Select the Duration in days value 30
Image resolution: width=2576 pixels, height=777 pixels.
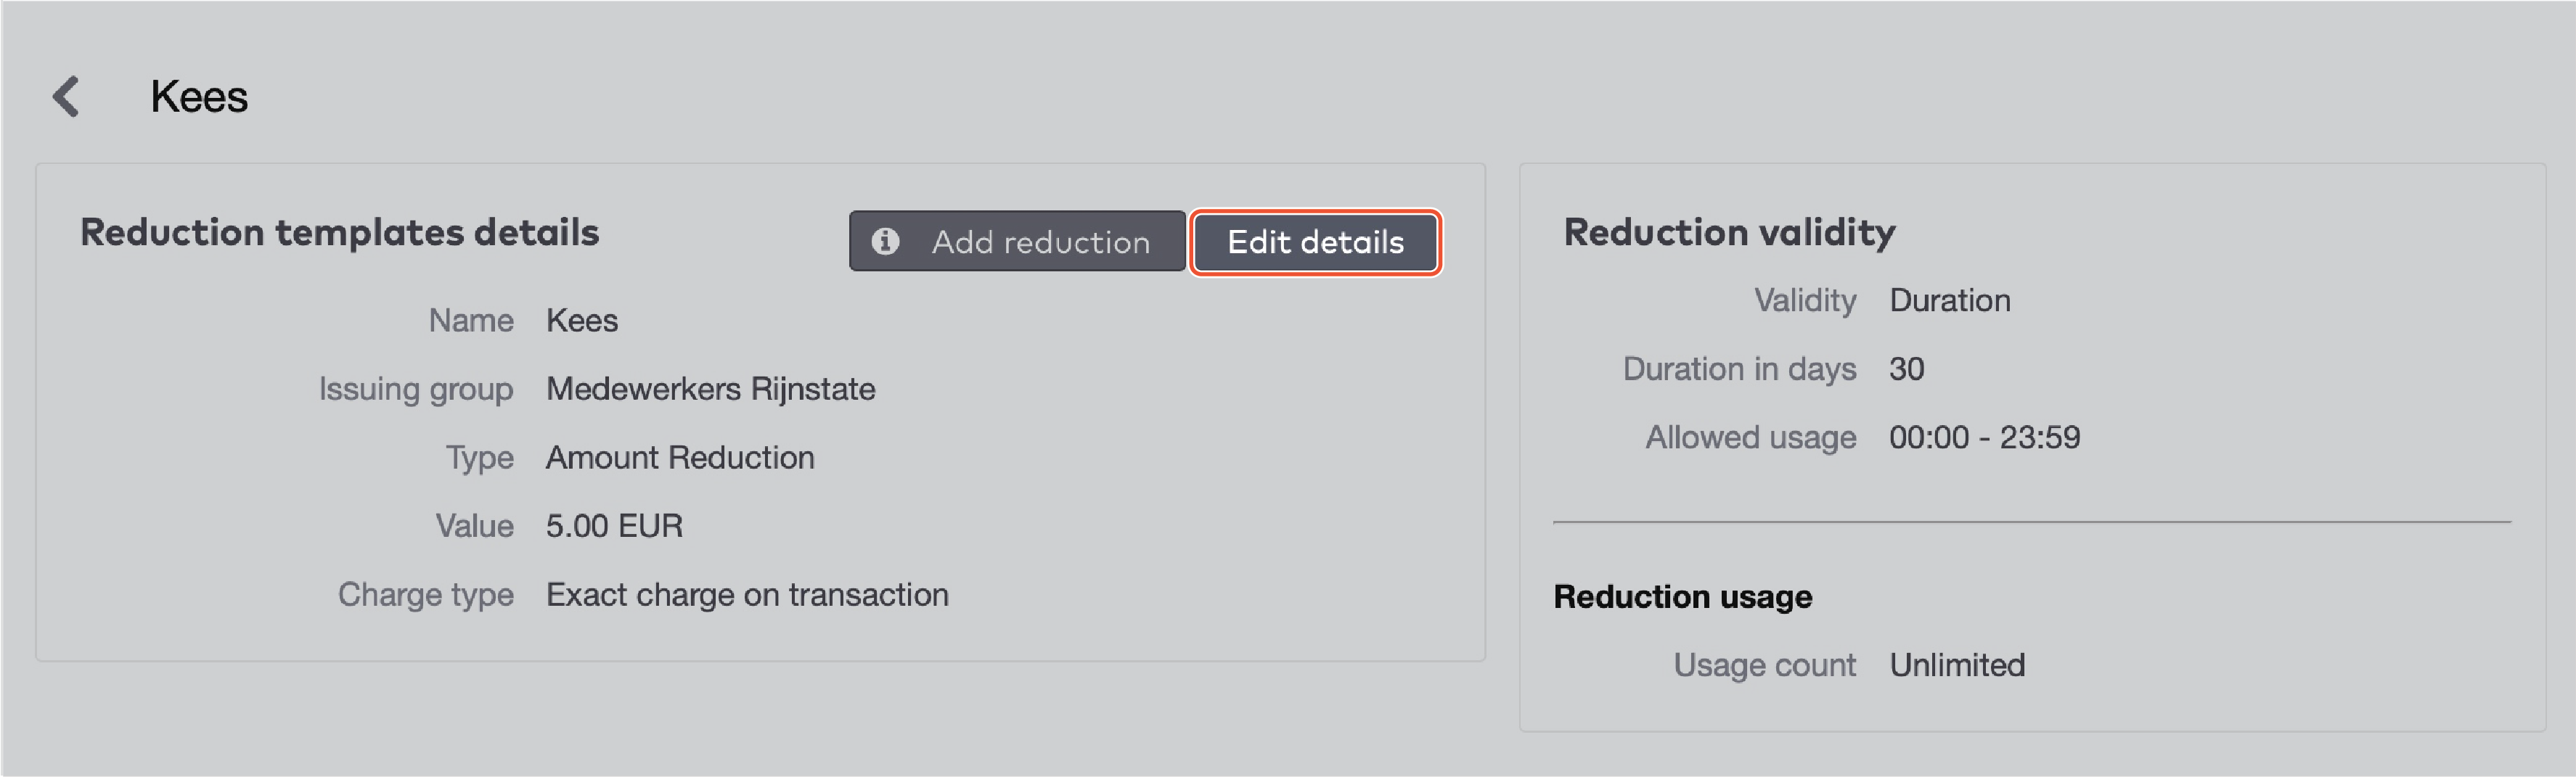coord(1906,368)
